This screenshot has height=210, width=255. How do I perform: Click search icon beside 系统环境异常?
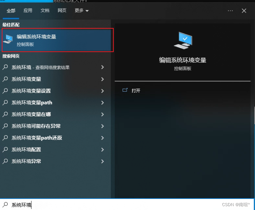tap(5, 161)
